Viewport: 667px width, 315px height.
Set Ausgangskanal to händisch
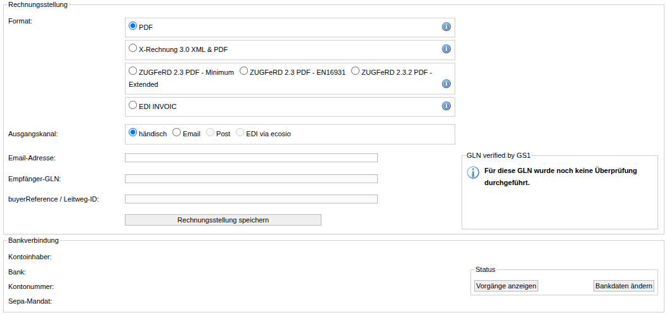pos(133,132)
